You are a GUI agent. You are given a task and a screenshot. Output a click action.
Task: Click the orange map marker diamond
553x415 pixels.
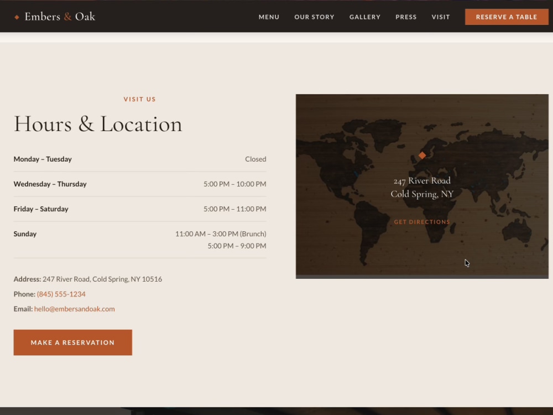422,155
